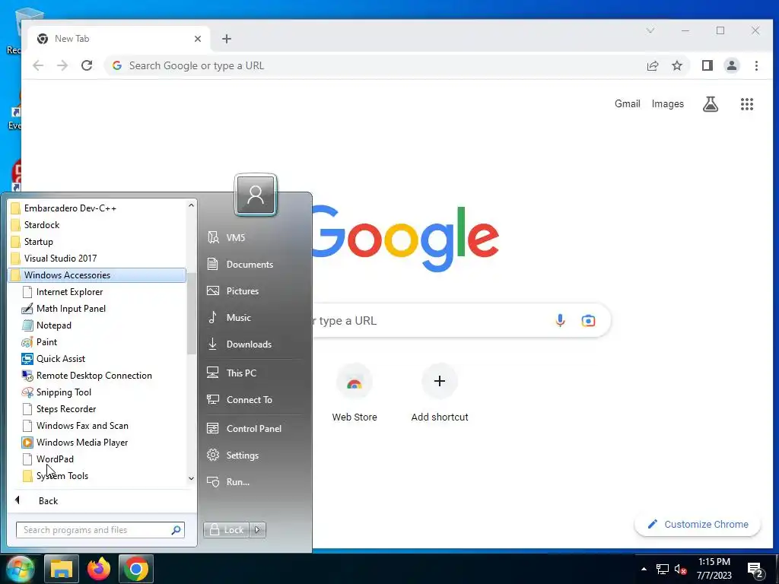Screen dimensions: 779x584
Task: Open File Explorer from the taskbar
Action: pyautogui.click(x=62, y=569)
